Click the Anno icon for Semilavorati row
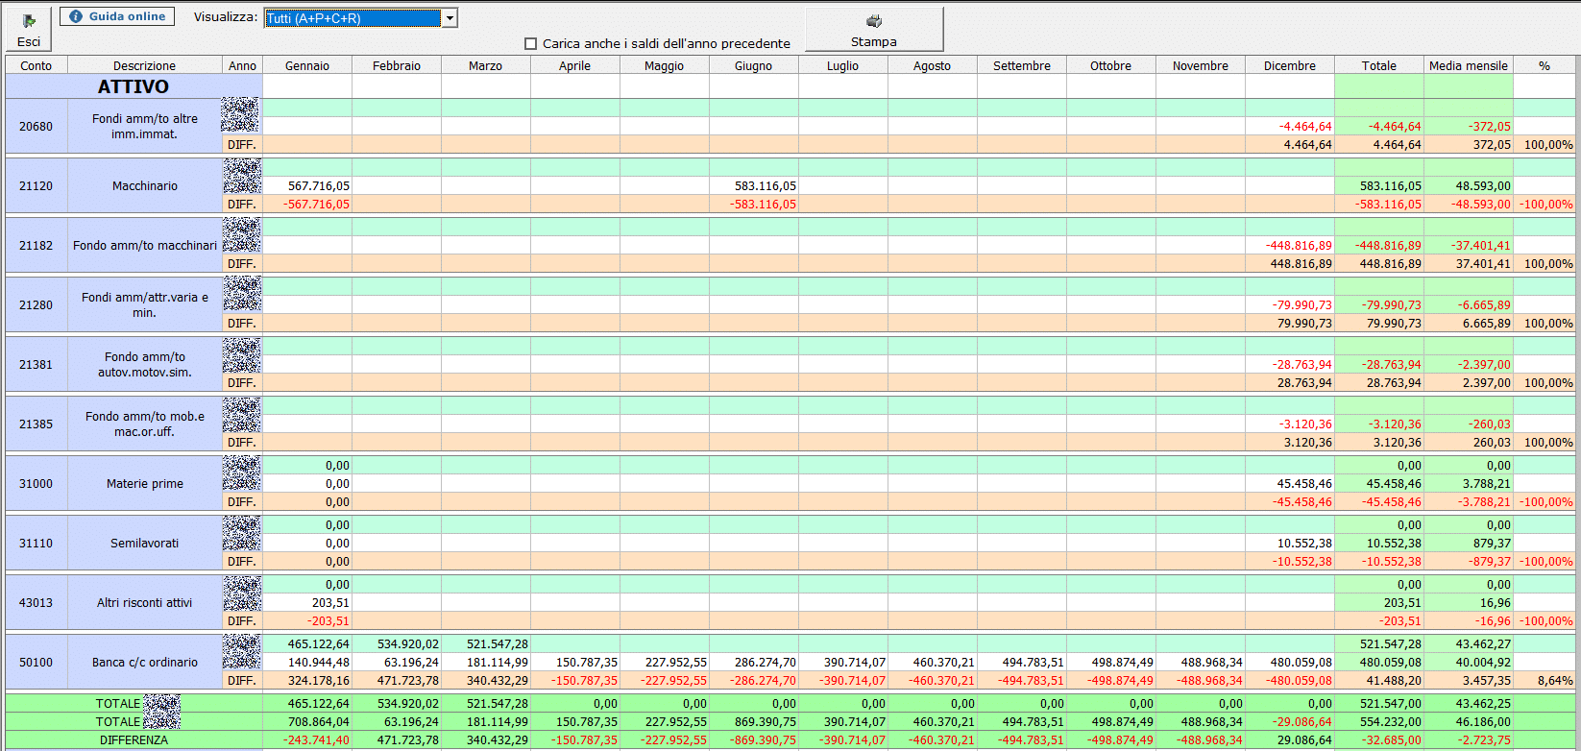 click(242, 533)
